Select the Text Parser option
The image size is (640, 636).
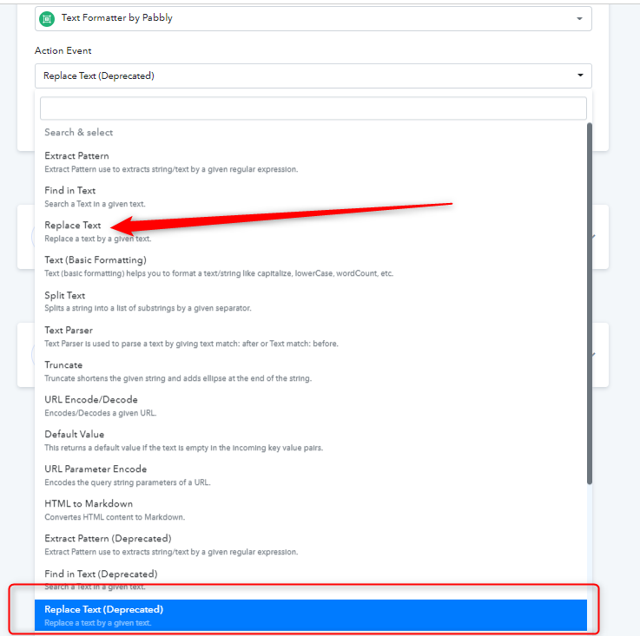(x=311, y=336)
